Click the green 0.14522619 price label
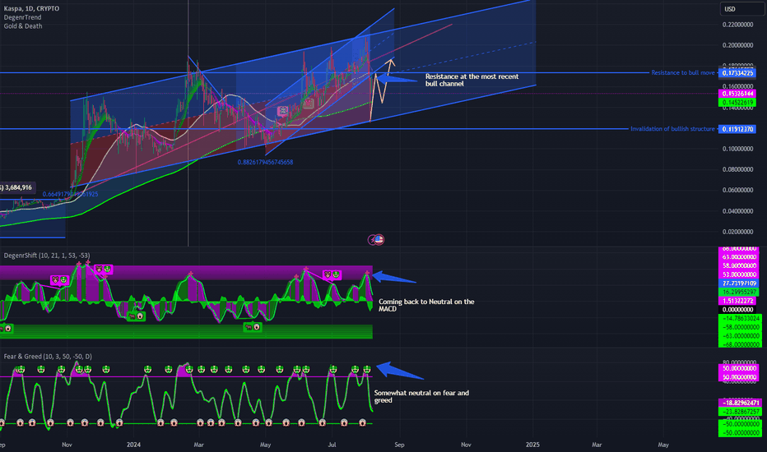Screen dimensions: 767x452 tap(737, 103)
